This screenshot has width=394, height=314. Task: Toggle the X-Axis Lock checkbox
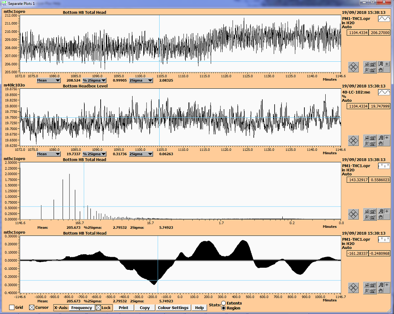click(x=98, y=307)
